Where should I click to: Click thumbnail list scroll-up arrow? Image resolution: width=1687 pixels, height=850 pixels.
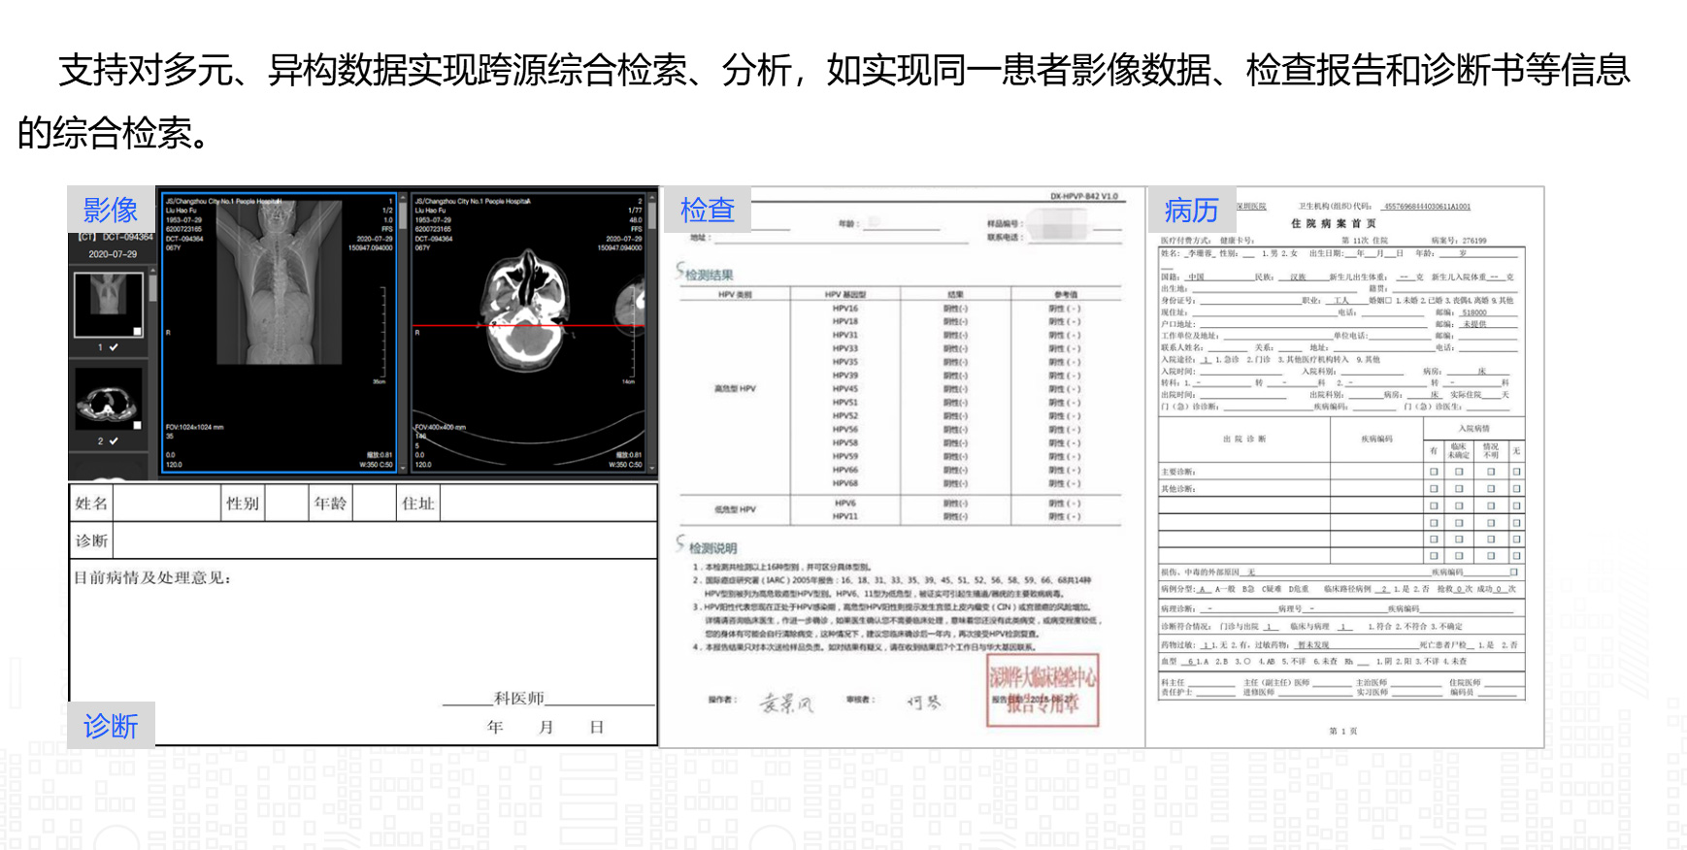151,268
